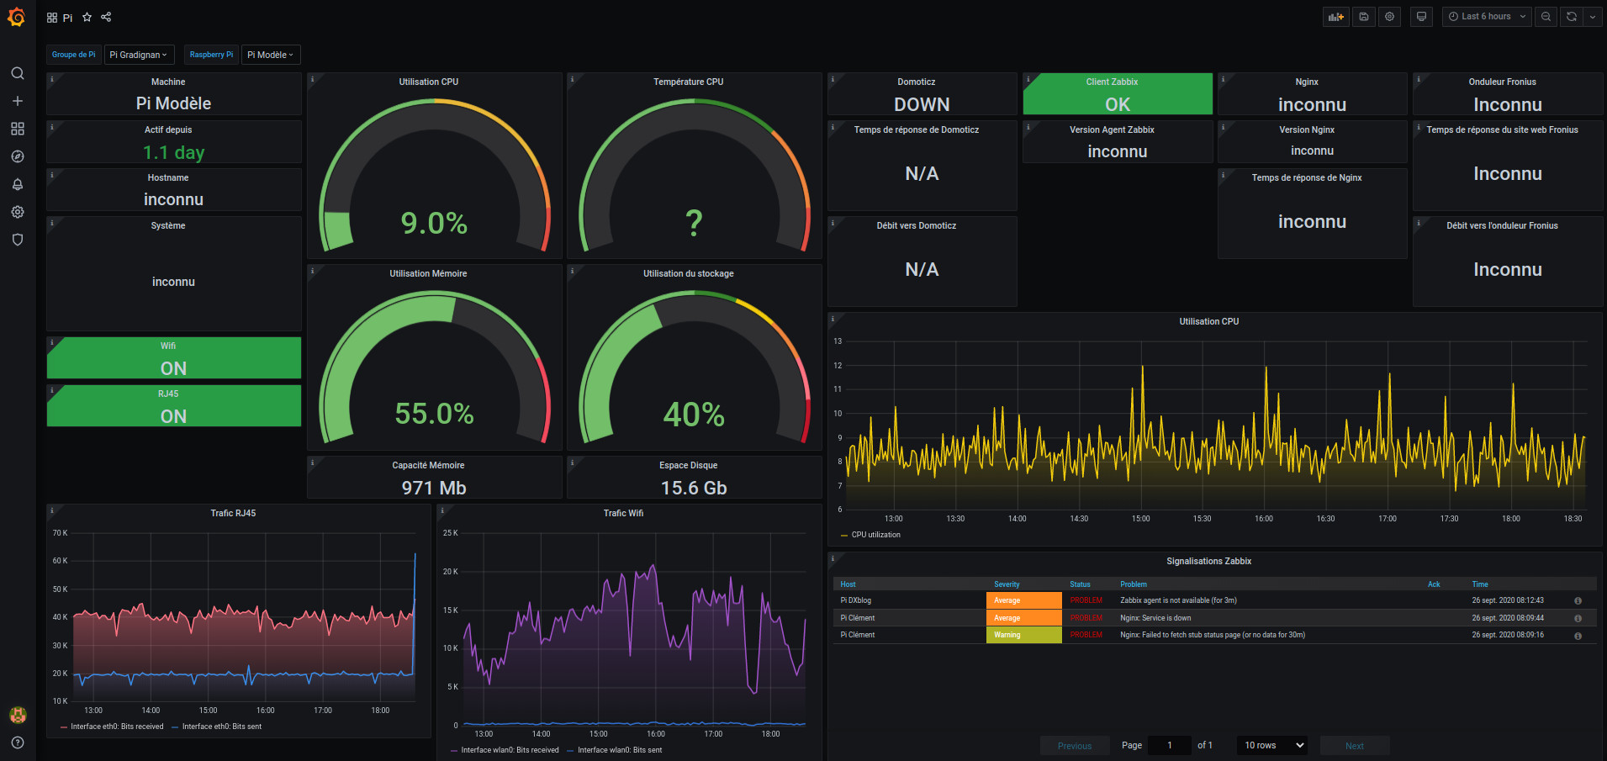Open the Signalisations Zabbix panel menu
Image resolution: width=1607 pixels, height=761 pixels.
click(1208, 561)
